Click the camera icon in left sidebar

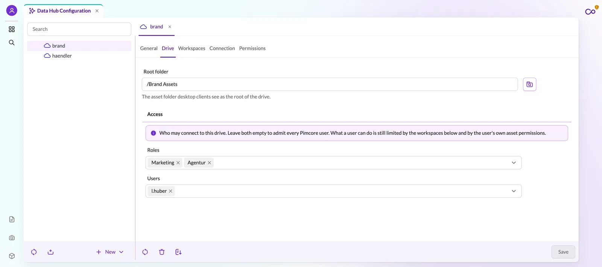[x=12, y=238]
